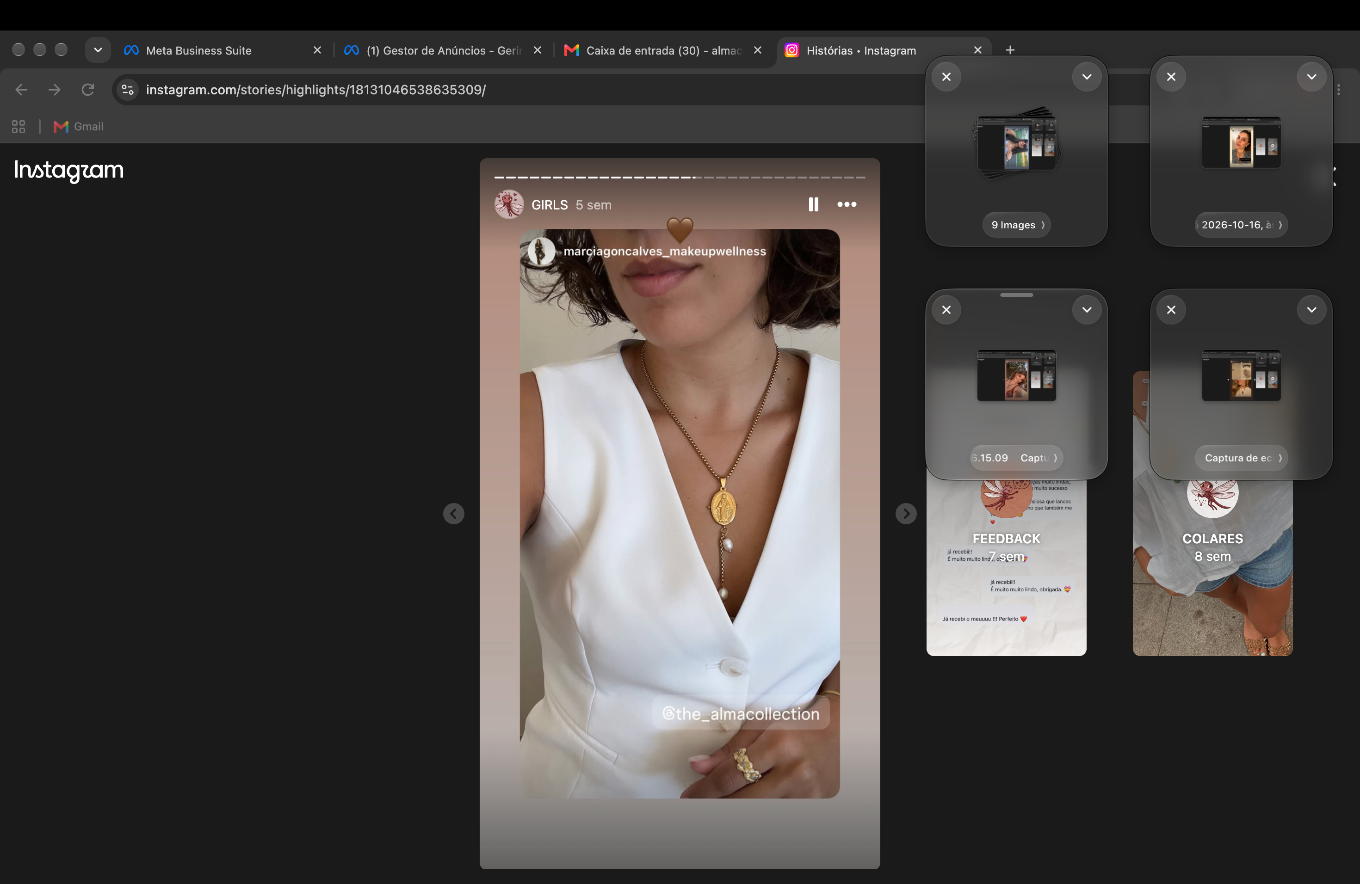This screenshot has height=884, width=1360.
Task: Go forward in browser history
Action: point(54,90)
